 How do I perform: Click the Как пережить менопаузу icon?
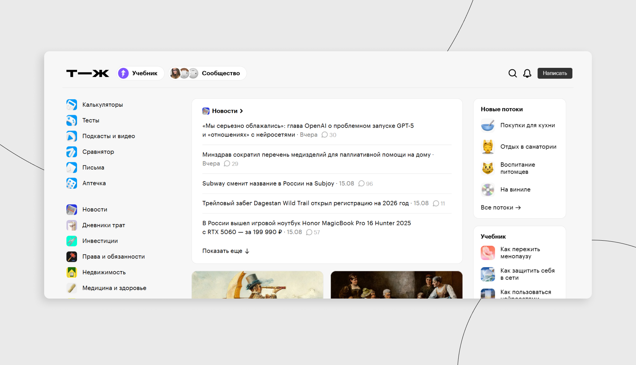[488, 253]
